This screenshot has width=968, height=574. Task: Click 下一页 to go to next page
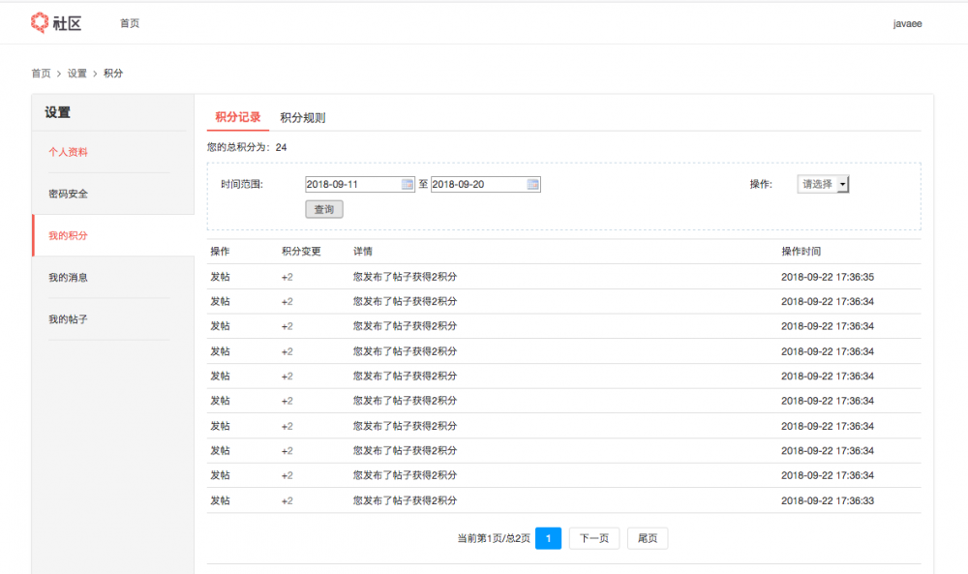pos(592,537)
